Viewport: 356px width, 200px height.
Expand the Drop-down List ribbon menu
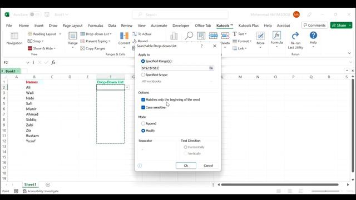pyautogui.click(x=111, y=34)
